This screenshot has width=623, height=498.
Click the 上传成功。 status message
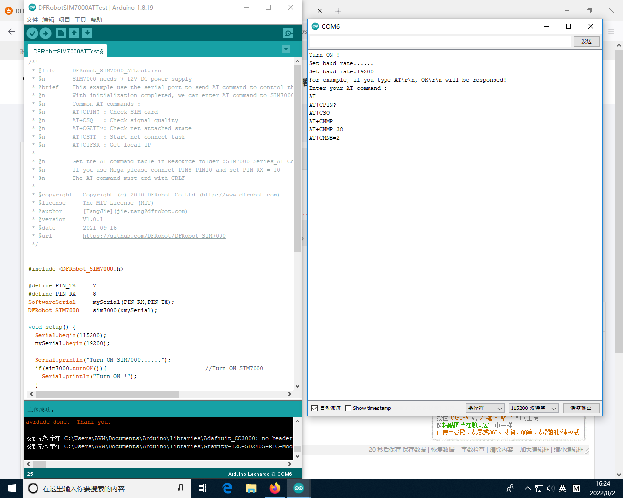coord(41,409)
